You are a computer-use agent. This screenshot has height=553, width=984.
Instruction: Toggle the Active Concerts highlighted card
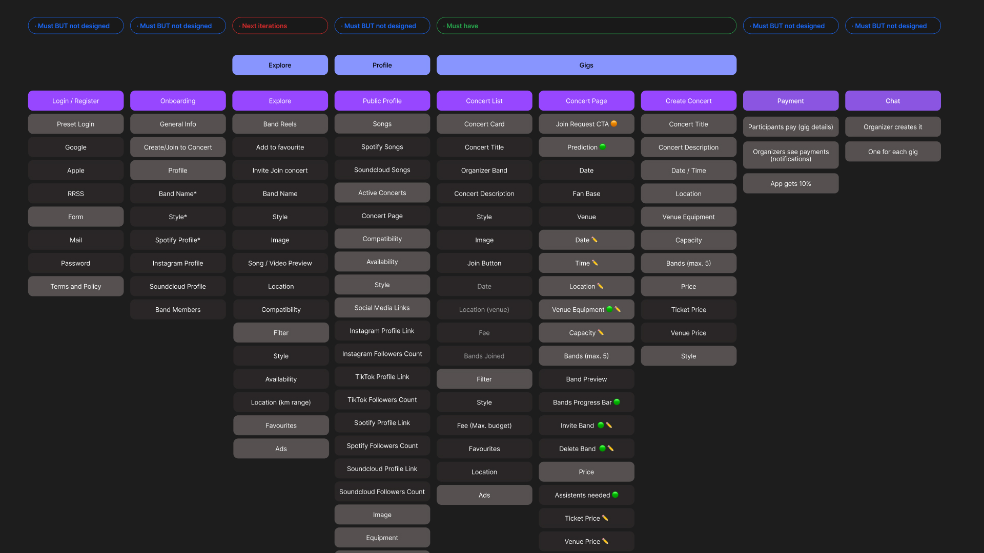click(382, 193)
